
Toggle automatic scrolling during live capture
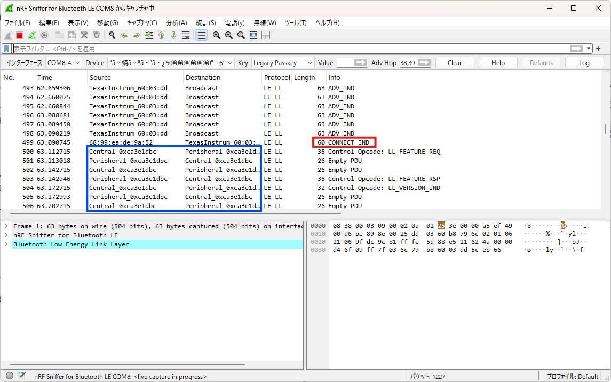[x=186, y=35]
